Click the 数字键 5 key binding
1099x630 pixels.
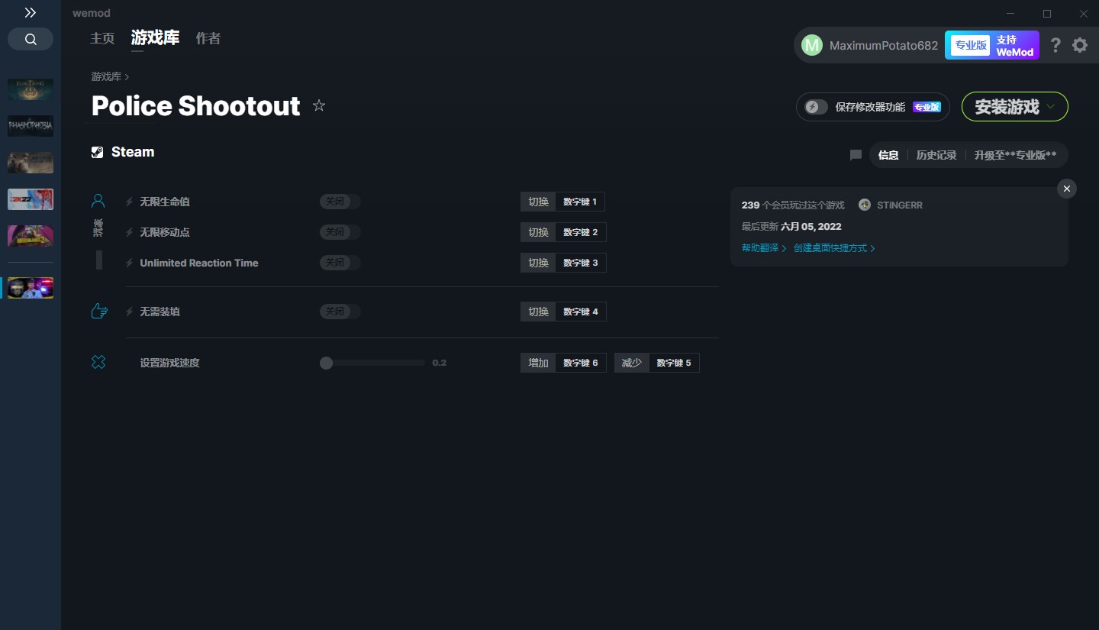[x=674, y=363]
